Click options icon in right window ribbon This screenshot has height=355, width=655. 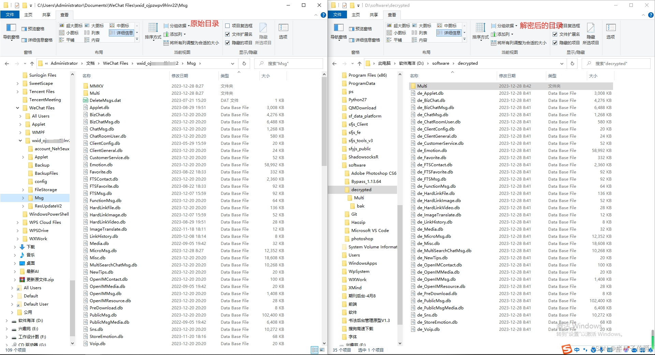pyautogui.click(x=611, y=32)
